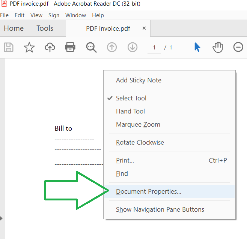Image resolution: width=247 pixels, height=239 pixels.
Task: Click the Zoom out minus icon
Action: point(238,47)
